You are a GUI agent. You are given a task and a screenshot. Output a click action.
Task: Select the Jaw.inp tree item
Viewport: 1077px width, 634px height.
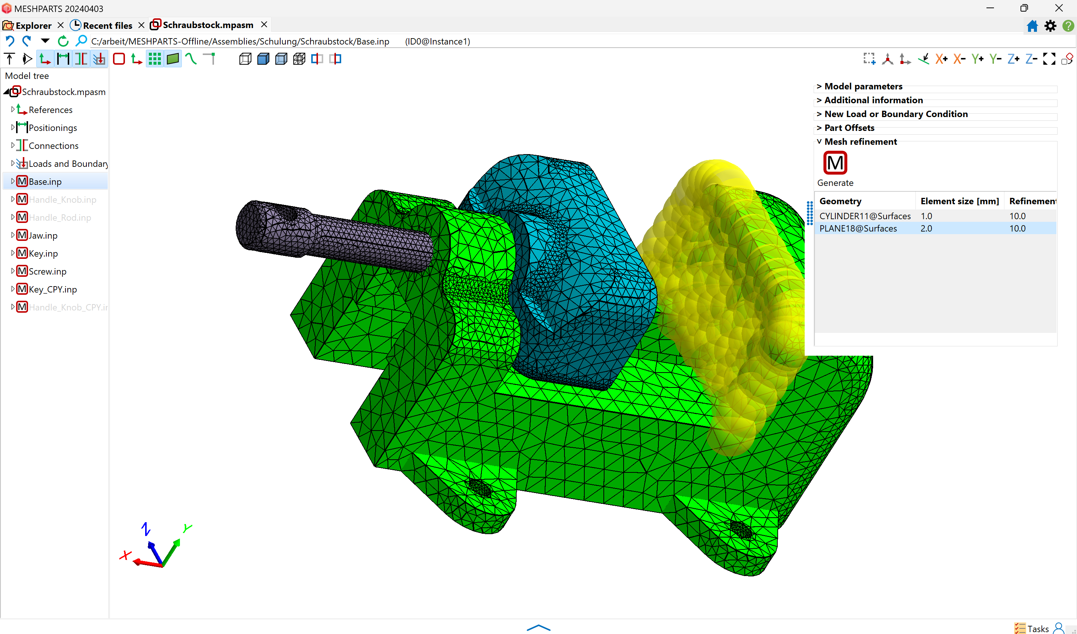43,235
